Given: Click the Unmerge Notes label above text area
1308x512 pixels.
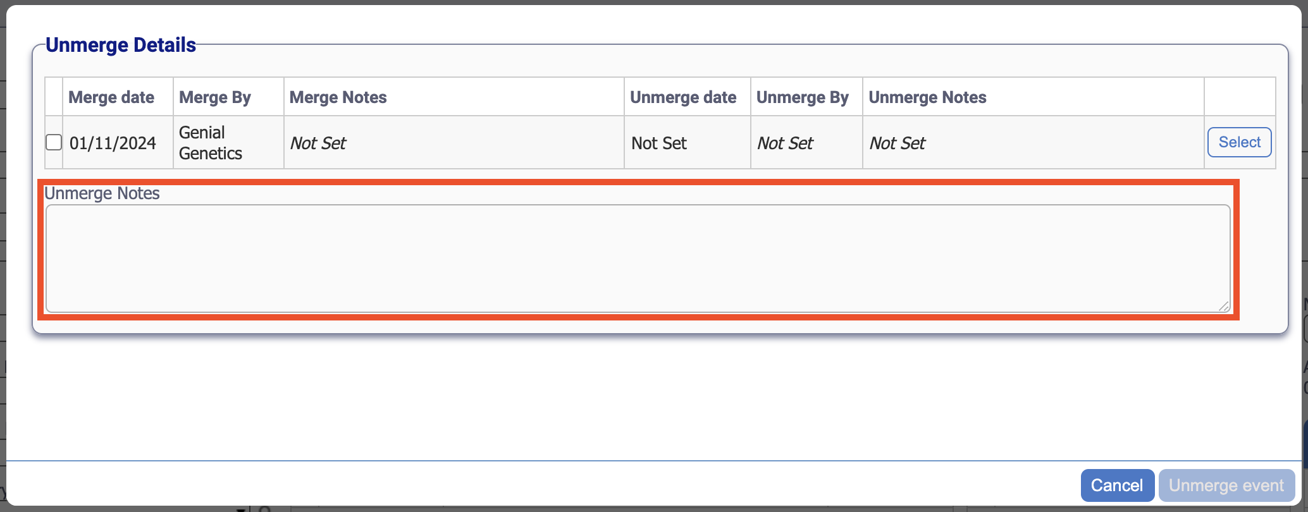Looking at the screenshot, I should [102, 193].
